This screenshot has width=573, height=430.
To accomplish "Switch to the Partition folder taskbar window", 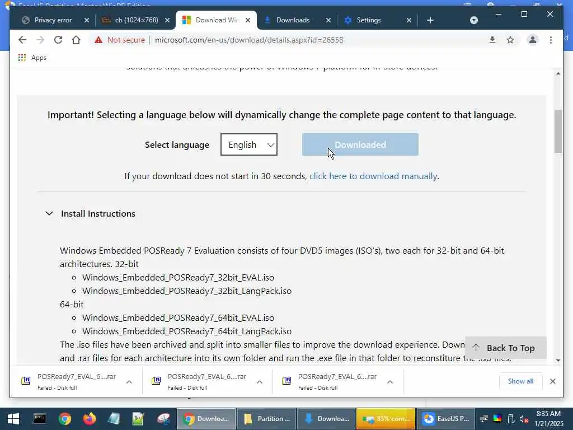I will pos(266,419).
